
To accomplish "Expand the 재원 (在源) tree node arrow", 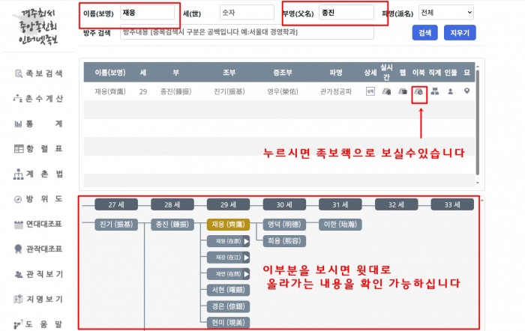I will [245, 241].
